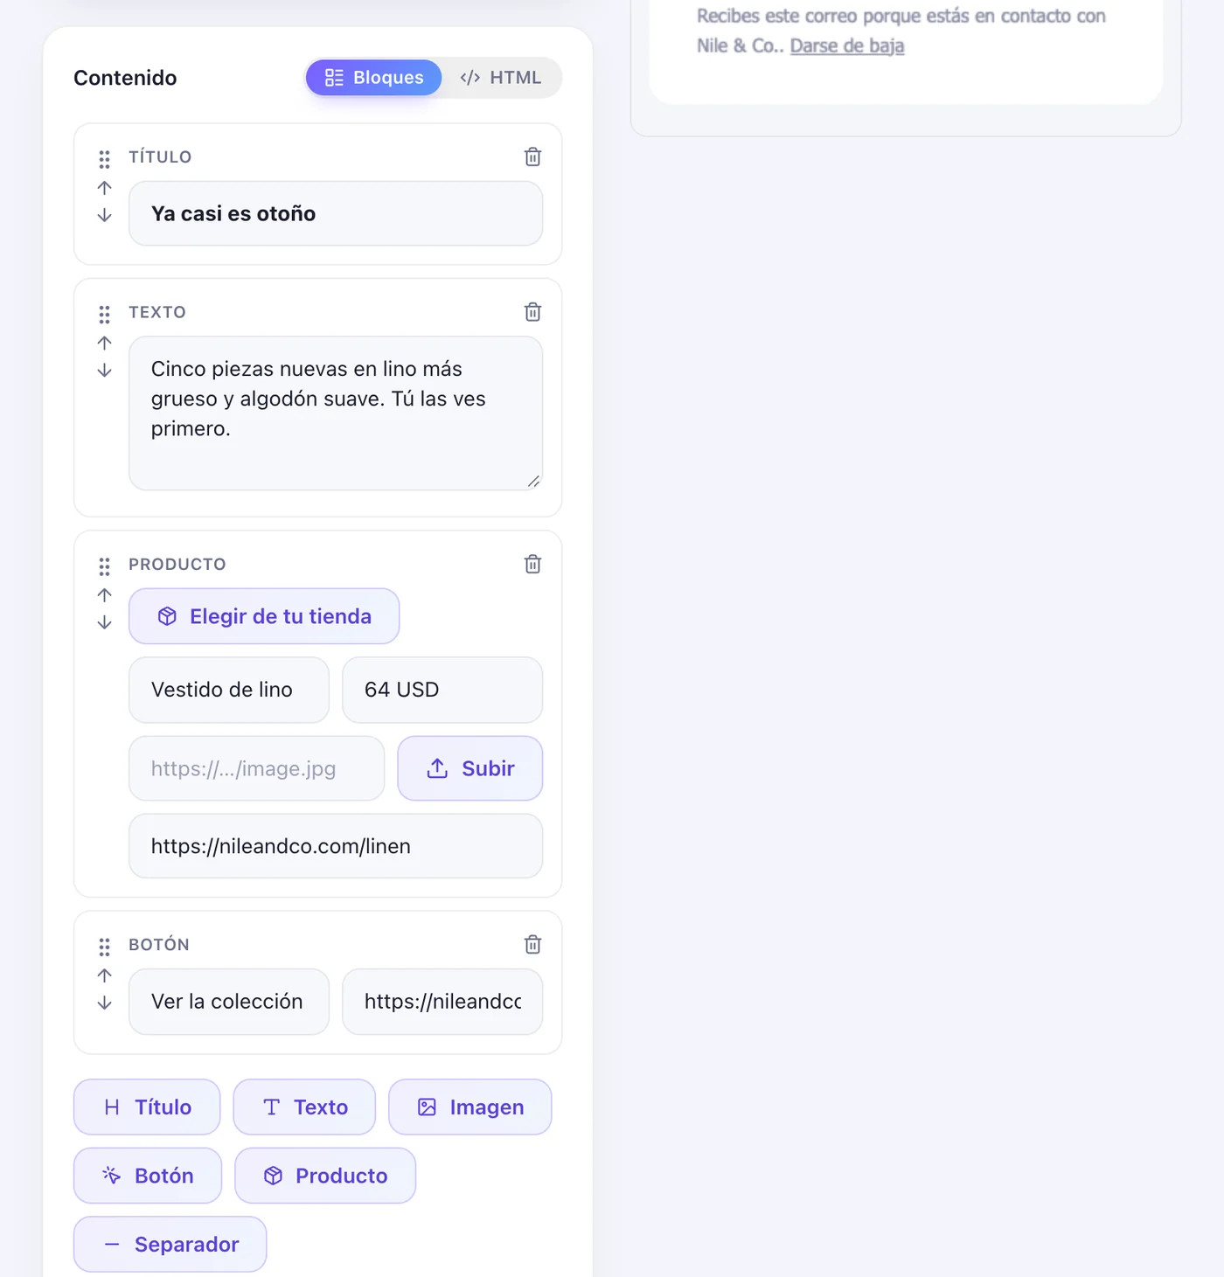Follow the Darse de baja link
Screen dimensions: 1224x1277
pos(847,45)
